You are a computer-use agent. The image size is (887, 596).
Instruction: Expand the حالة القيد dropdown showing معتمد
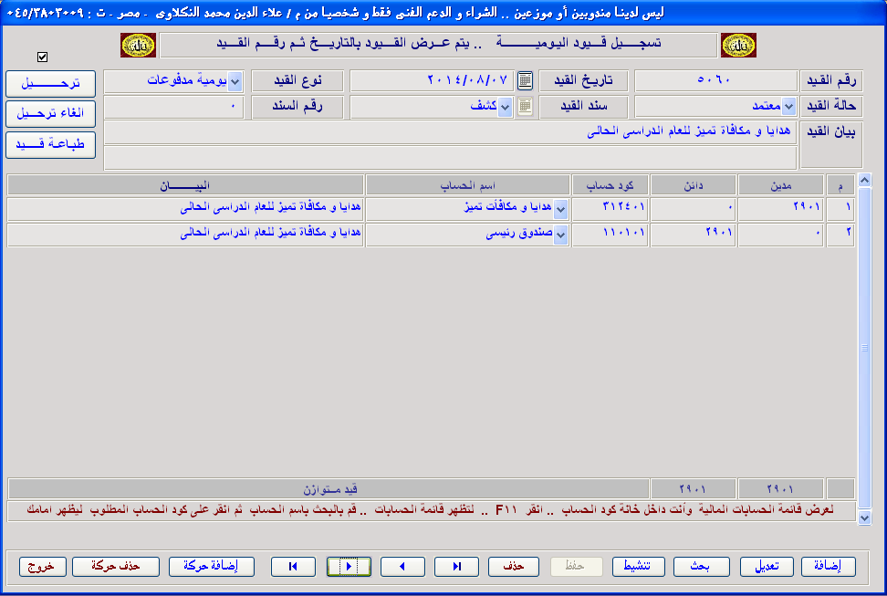pos(788,107)
